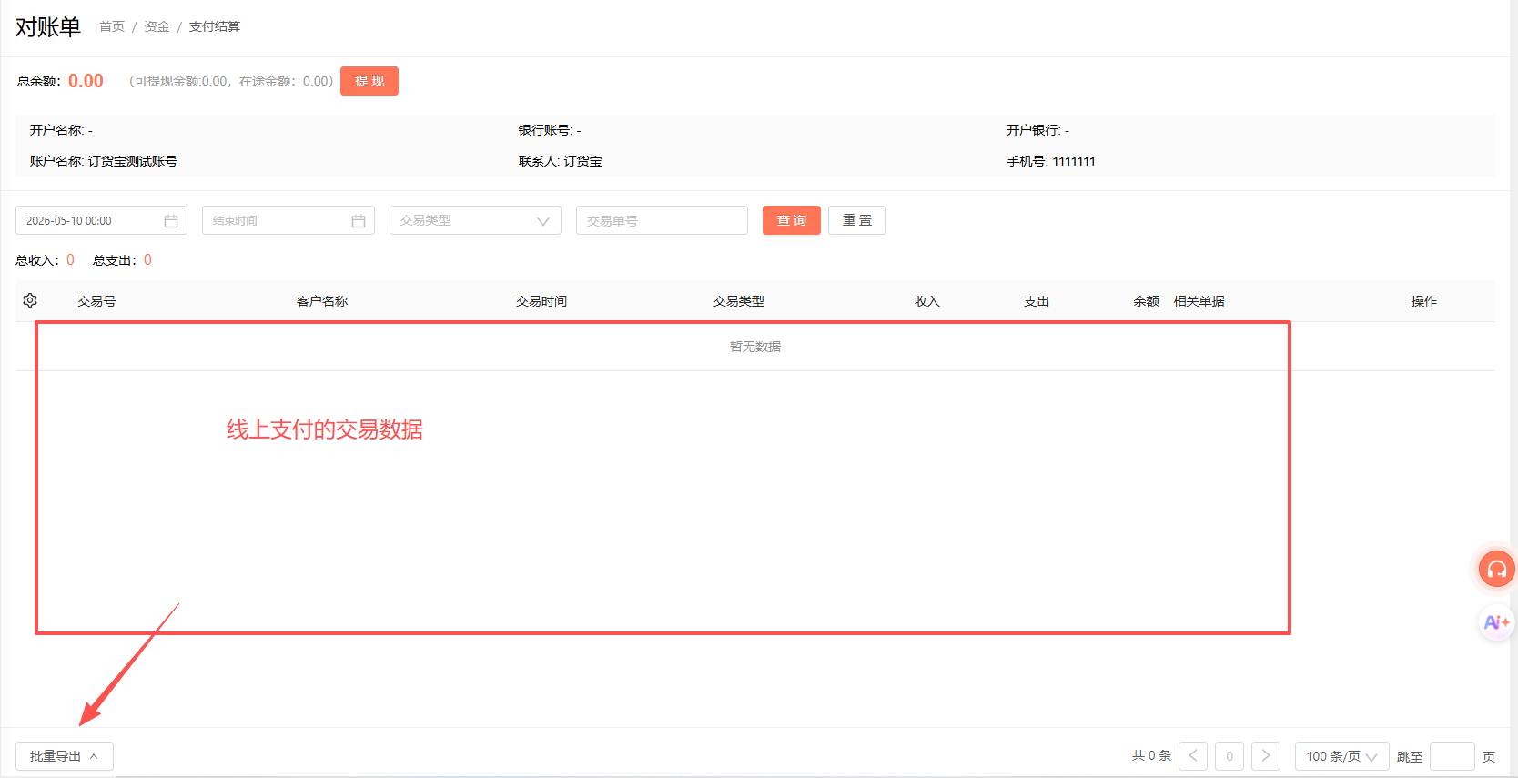This screenshot has height=778, width=1518.
Task: Go to next page arrow
Action: tap(1266, 756)
